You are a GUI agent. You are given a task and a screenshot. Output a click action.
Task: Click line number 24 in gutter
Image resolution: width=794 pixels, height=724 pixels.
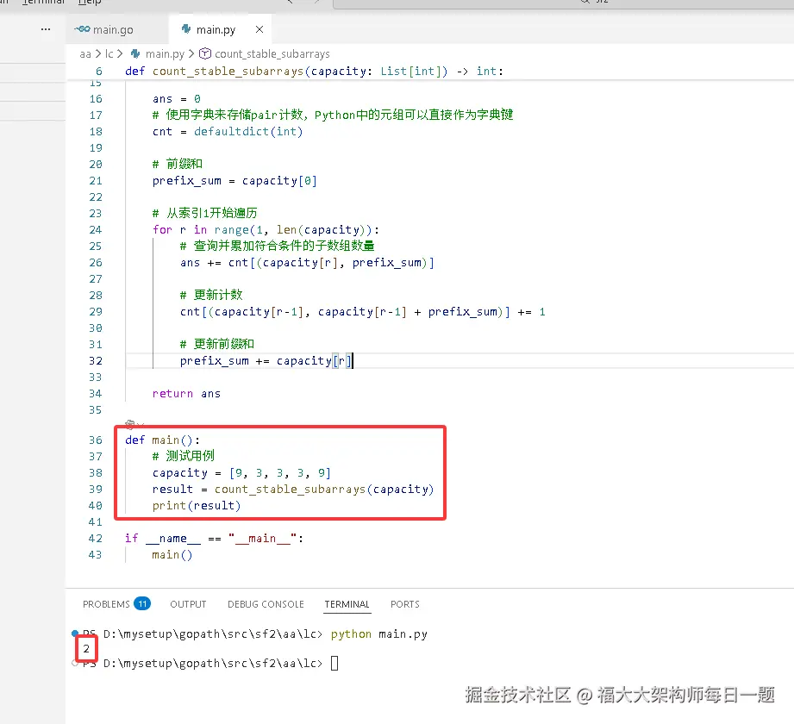96,229
